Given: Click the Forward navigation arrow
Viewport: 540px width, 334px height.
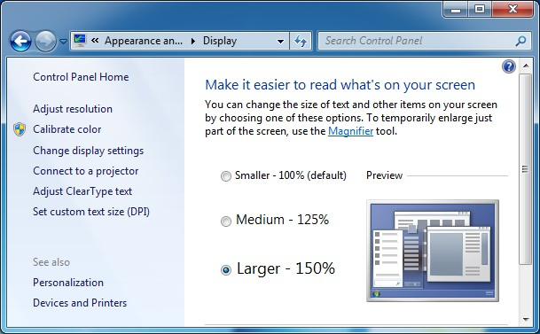Looking at the screenshot, I should pyautogui.click(x=45, y=42).
